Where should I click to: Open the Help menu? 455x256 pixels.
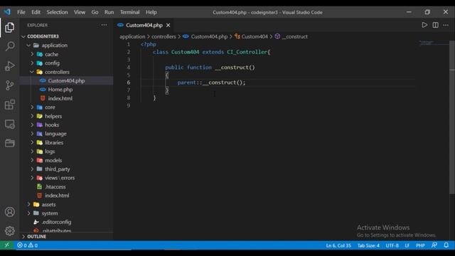coord(151,12)
